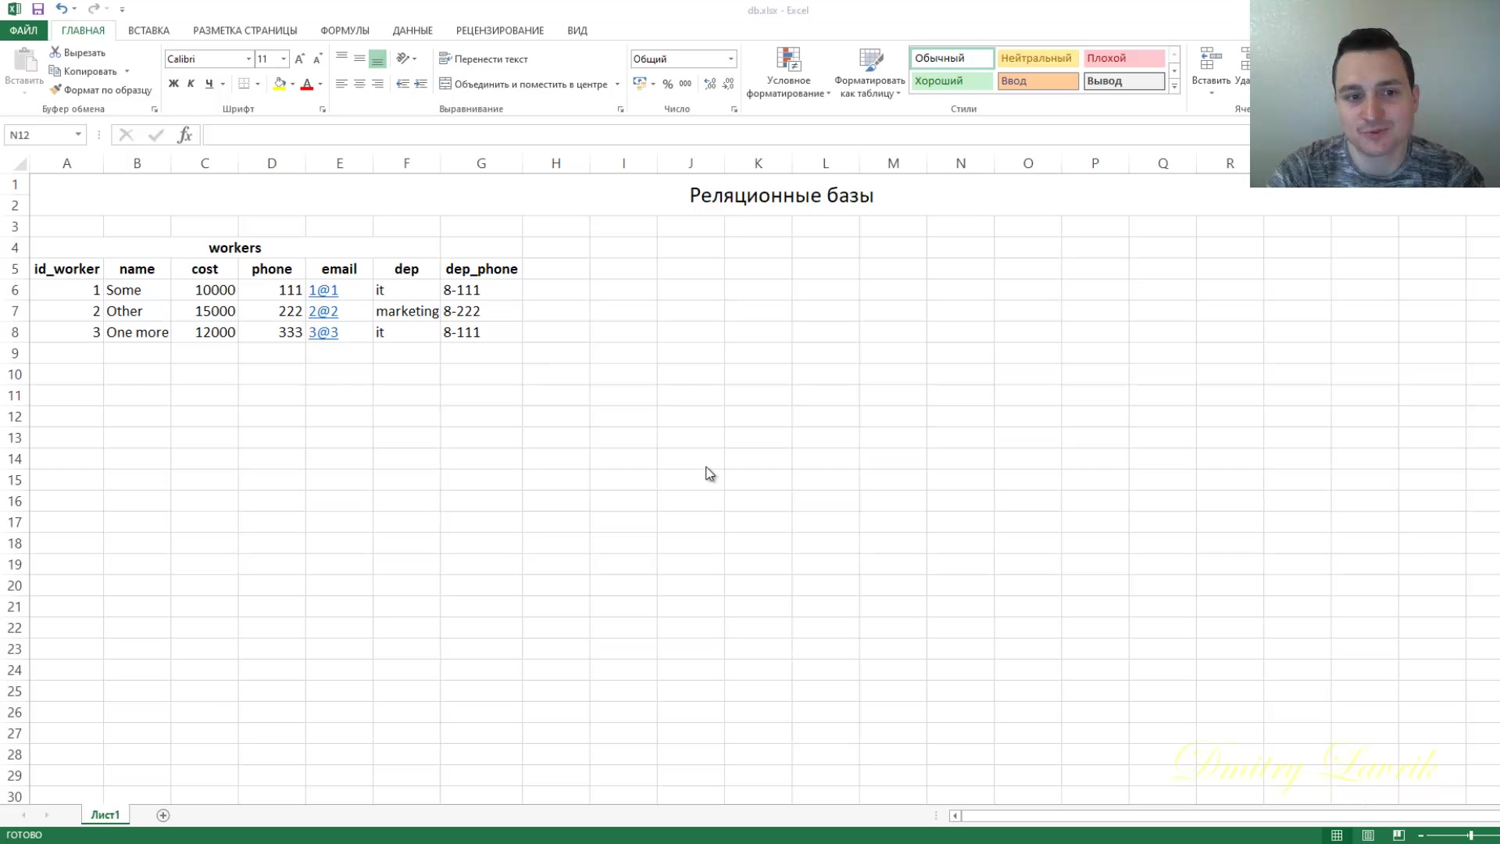The height and width of the screenshot is (844, 1500).
Task: Click the Insert cells (Вставить) icon
Action: tap(1210, 59)
